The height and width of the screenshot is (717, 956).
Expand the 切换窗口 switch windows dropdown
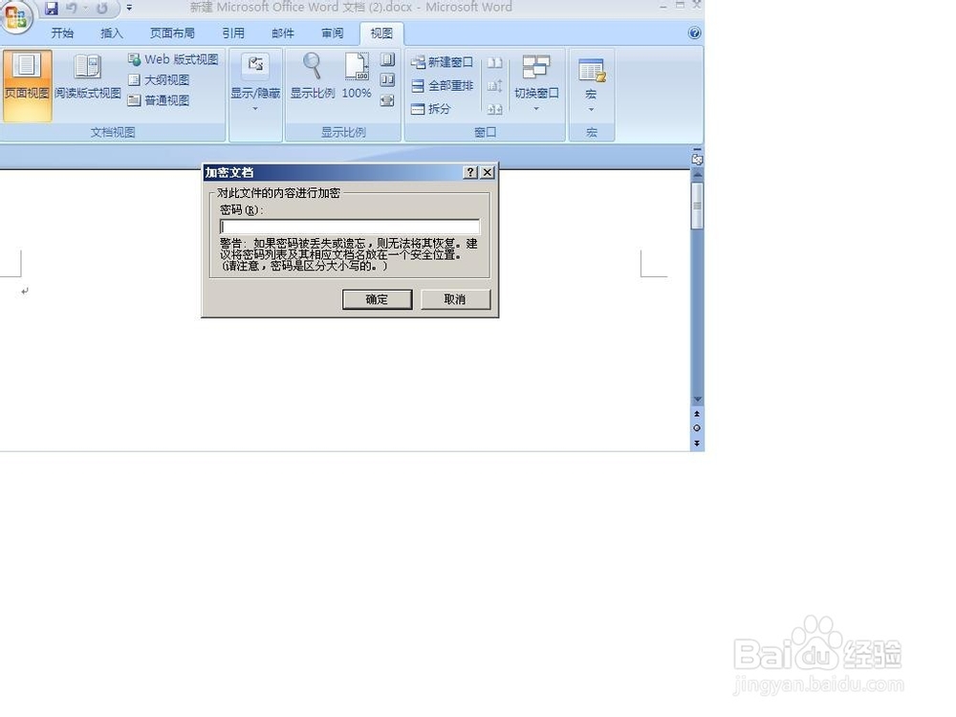536,85
